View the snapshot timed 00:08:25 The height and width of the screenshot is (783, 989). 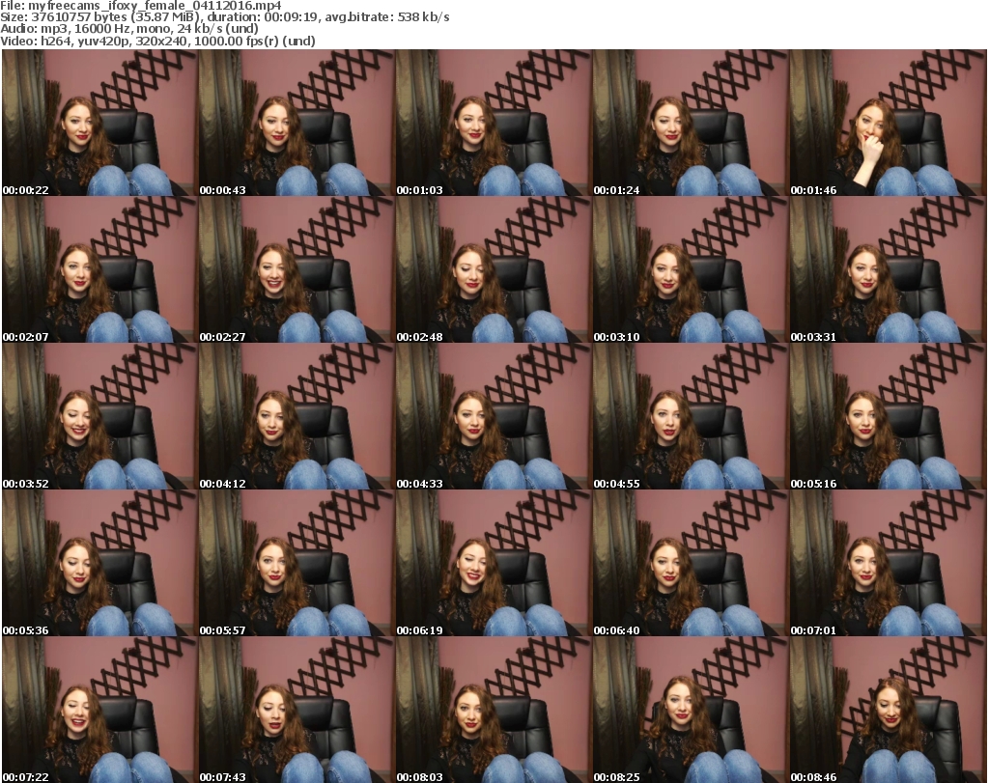[691, 710]
